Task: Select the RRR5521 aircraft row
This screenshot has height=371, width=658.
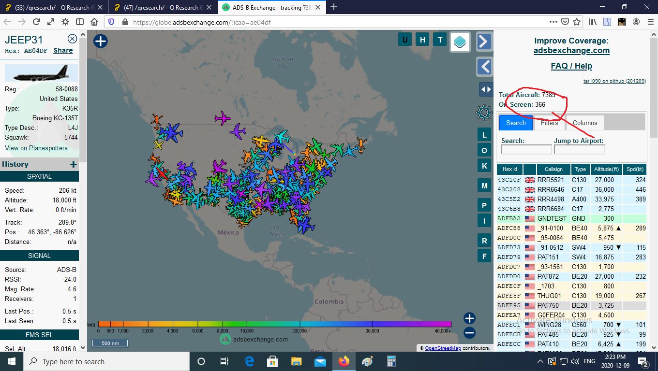Action: (x=571, y=180)
